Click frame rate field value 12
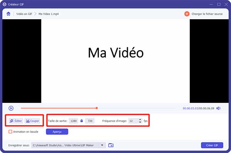The image size is (231, 153). point(133,121)
